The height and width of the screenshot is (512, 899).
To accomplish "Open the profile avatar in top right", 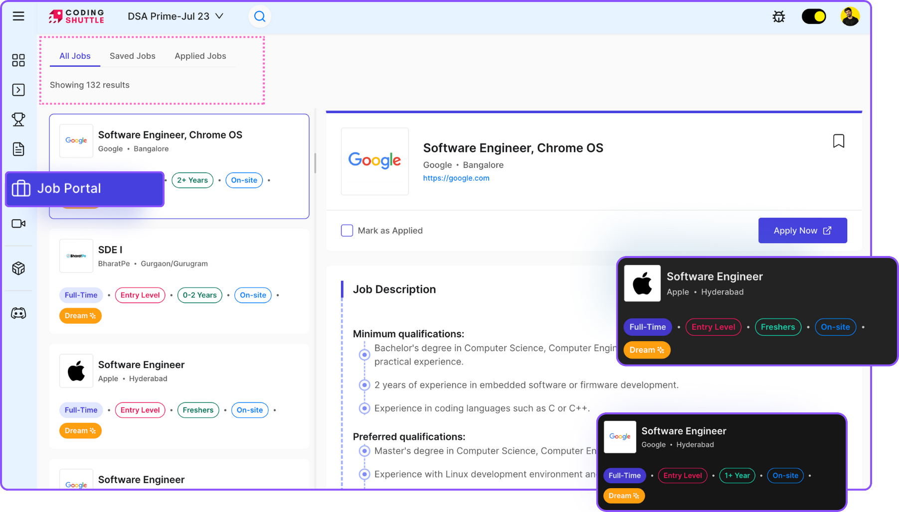I will [850, 16].
